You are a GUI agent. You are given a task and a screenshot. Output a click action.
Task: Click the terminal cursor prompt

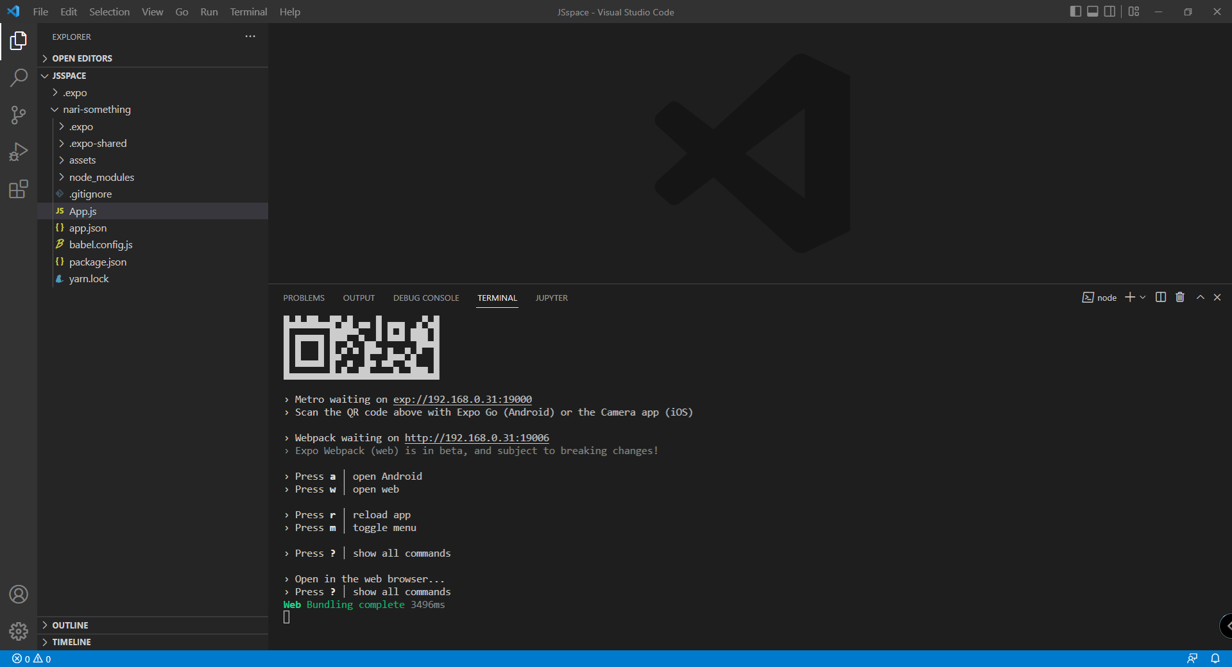[287, 617]
